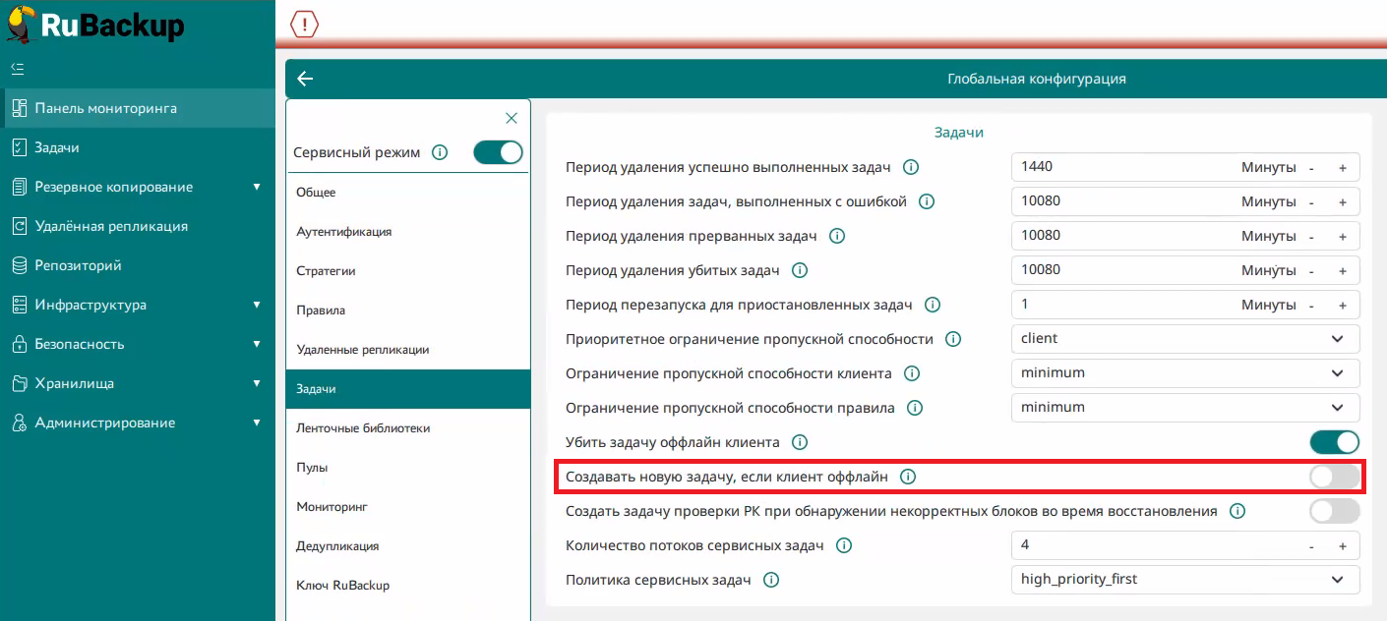
Task: Expand Инфраструктура sidebar menu
Action: (x=257, y=305)
